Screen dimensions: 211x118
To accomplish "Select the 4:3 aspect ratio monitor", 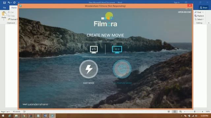I will pyautogui.click(x=94, y=49).
